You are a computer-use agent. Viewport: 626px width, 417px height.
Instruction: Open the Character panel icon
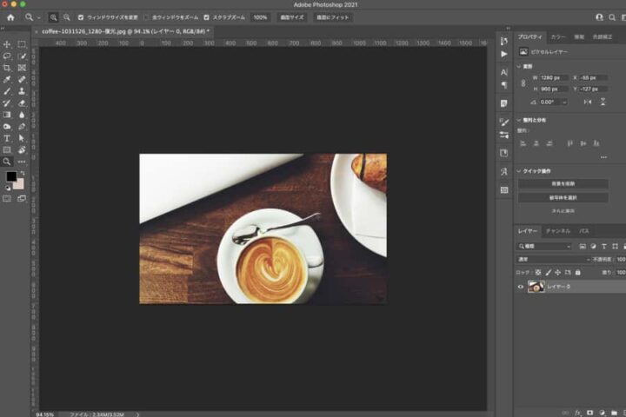click(503, 72)
